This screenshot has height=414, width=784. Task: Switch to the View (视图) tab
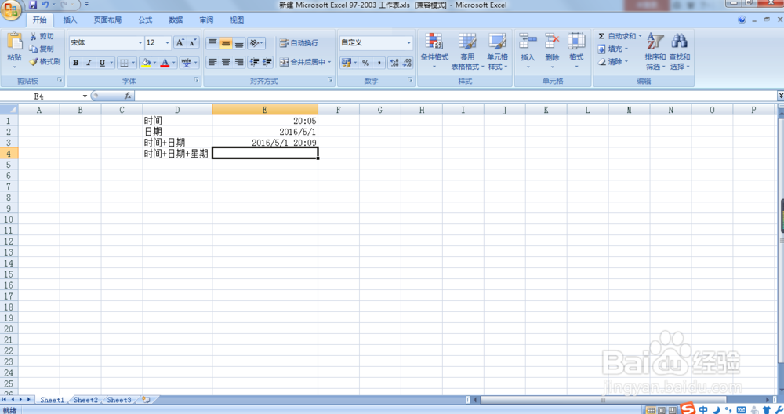pos(237,20)
